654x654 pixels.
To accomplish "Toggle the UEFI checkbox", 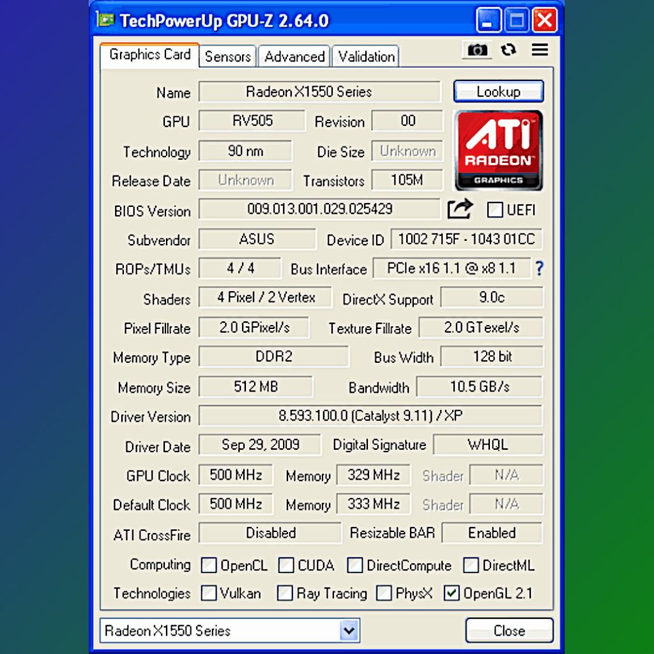I will pos(495,209).
